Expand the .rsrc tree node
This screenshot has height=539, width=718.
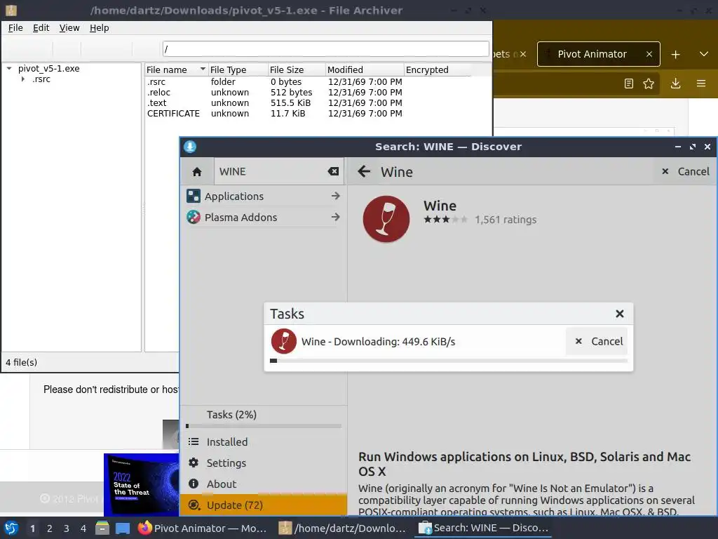pyautogui.click(x=23, y=79)
